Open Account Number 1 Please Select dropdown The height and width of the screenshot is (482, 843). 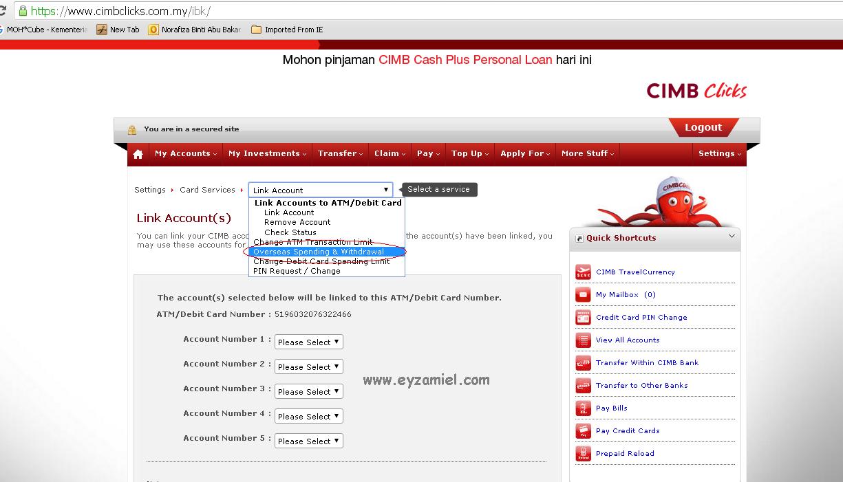point(308,342)
